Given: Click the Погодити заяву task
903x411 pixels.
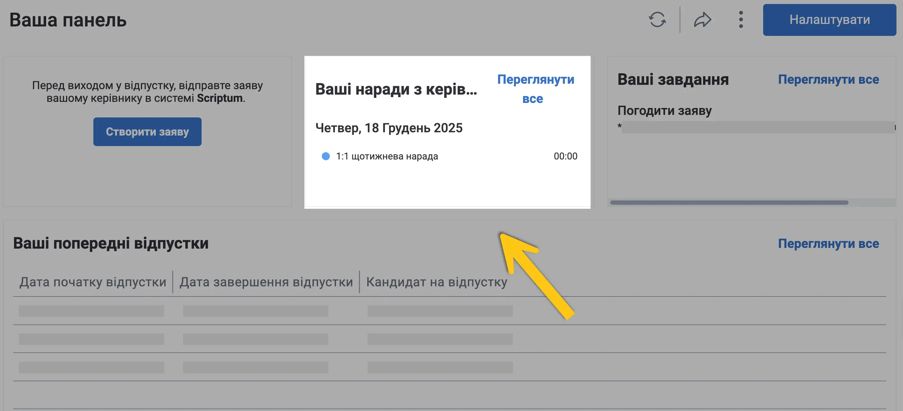Looking at the screenshot, I should (665, 110).
